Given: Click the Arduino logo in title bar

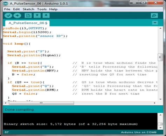Looking at the screenshot, I should tap(6, 3).
